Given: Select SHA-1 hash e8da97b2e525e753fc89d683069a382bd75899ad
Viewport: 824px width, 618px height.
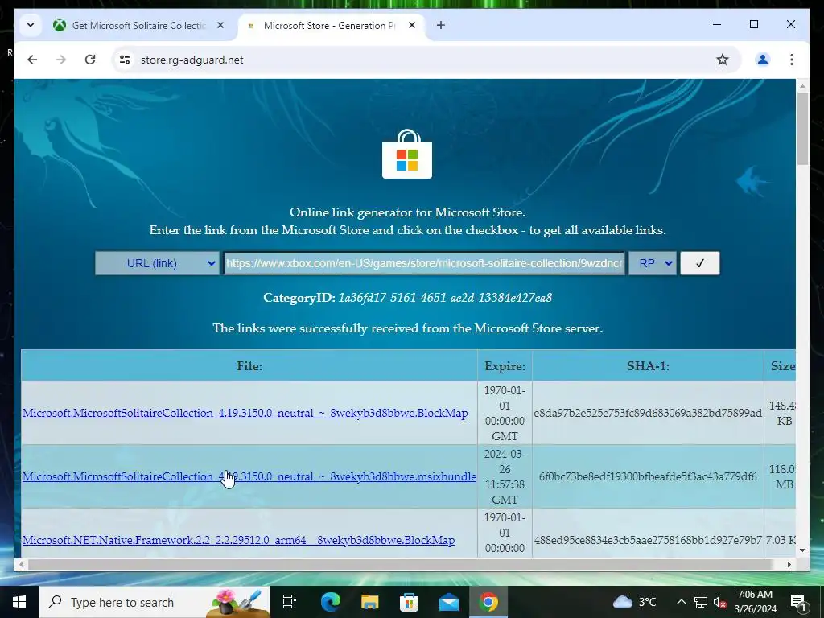Looking at the screenshot, I should [x=648, y=413].
